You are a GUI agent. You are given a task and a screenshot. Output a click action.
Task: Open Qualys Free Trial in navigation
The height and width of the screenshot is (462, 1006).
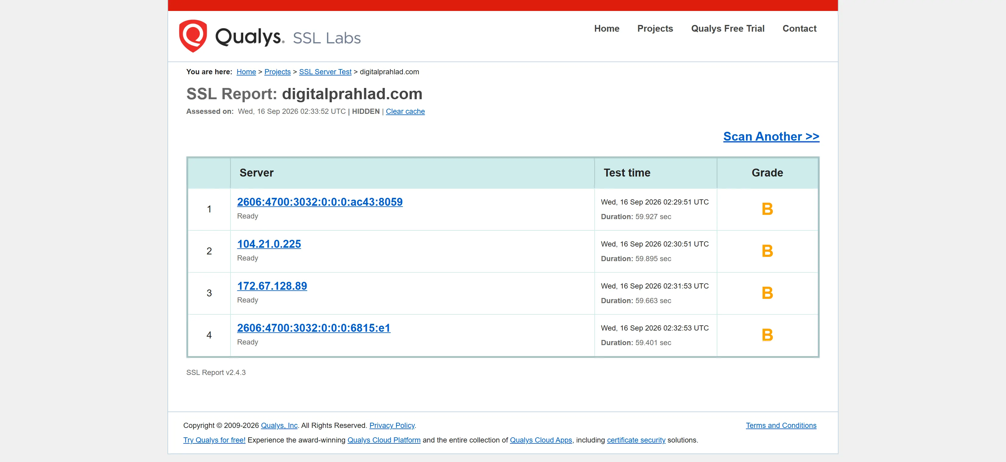coord(728,29)
